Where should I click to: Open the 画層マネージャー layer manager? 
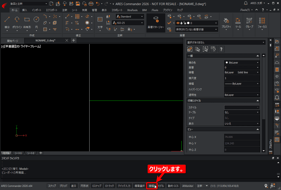[x=156, y=23]
